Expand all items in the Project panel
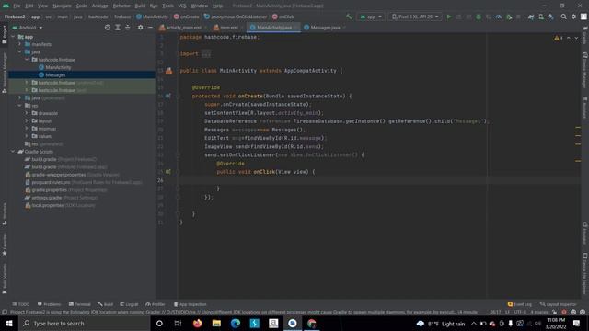This screenshot has height=331, width=589. [118, 28]
